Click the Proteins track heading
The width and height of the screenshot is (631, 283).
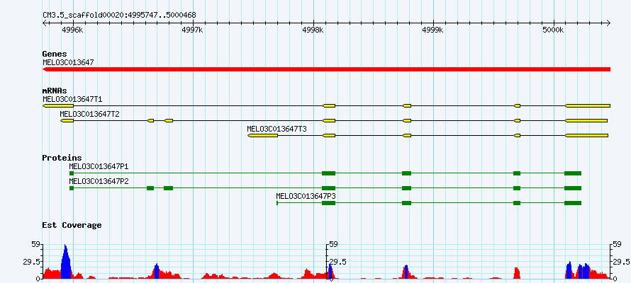[x=62, y=158]
